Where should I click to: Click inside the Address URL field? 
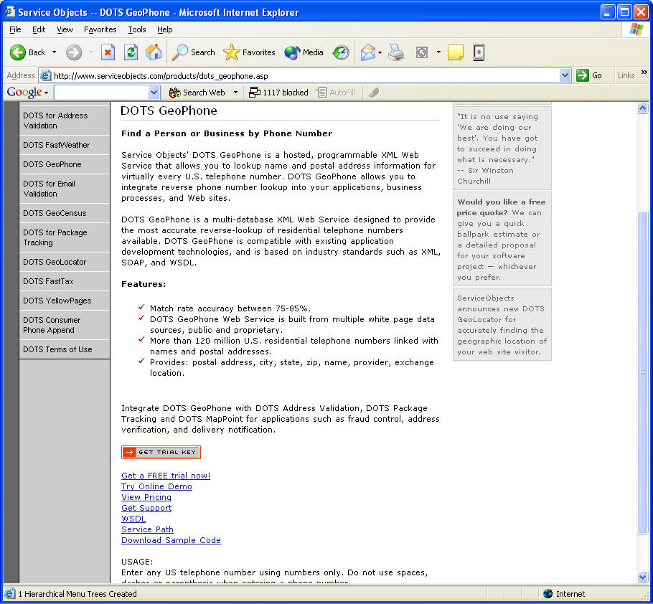[306, 76]
